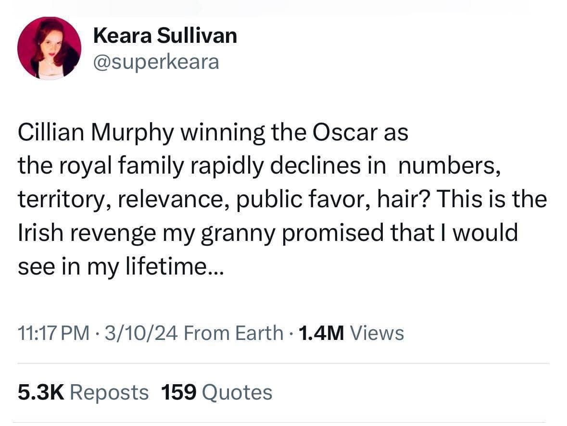Click the words Cillian Murphy in tweet

point(95,133)
